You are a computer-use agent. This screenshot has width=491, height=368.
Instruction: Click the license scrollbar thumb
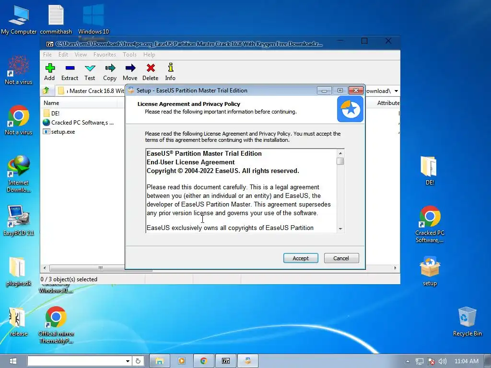[x=340, y=161]
